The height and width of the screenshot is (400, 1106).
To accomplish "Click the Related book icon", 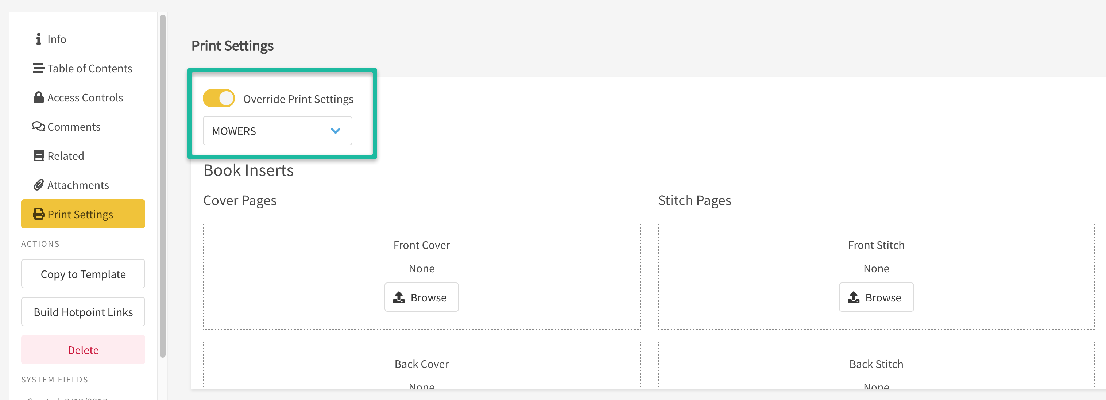I will 39,155.
